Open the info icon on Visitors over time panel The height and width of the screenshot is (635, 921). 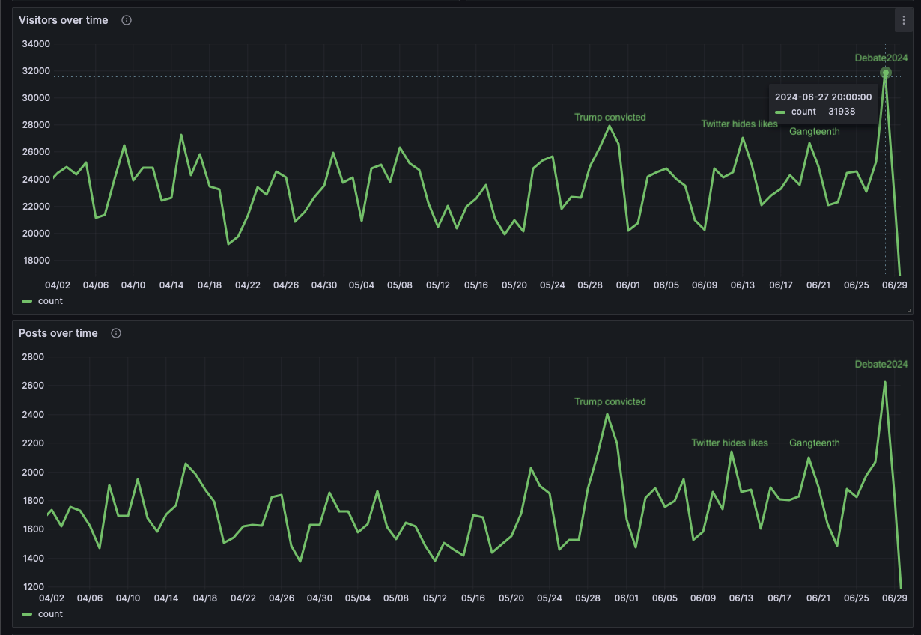point(126,20)
